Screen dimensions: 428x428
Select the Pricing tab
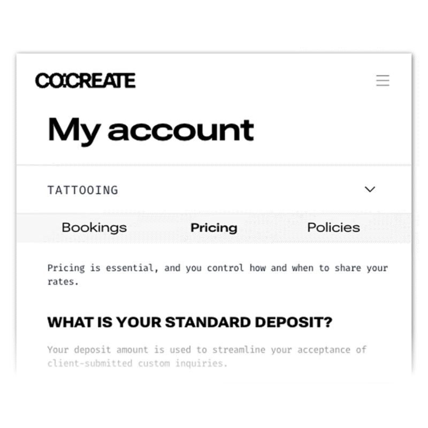pyautogui.click(x=213, y=228)
